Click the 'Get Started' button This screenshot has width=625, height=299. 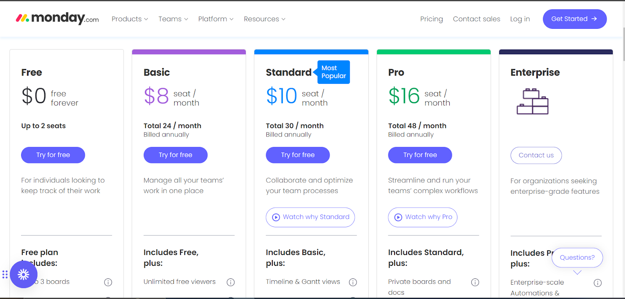pyautogui.click(x=574, y=19)
